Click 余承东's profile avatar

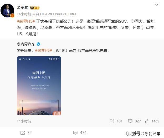[7, 11]
